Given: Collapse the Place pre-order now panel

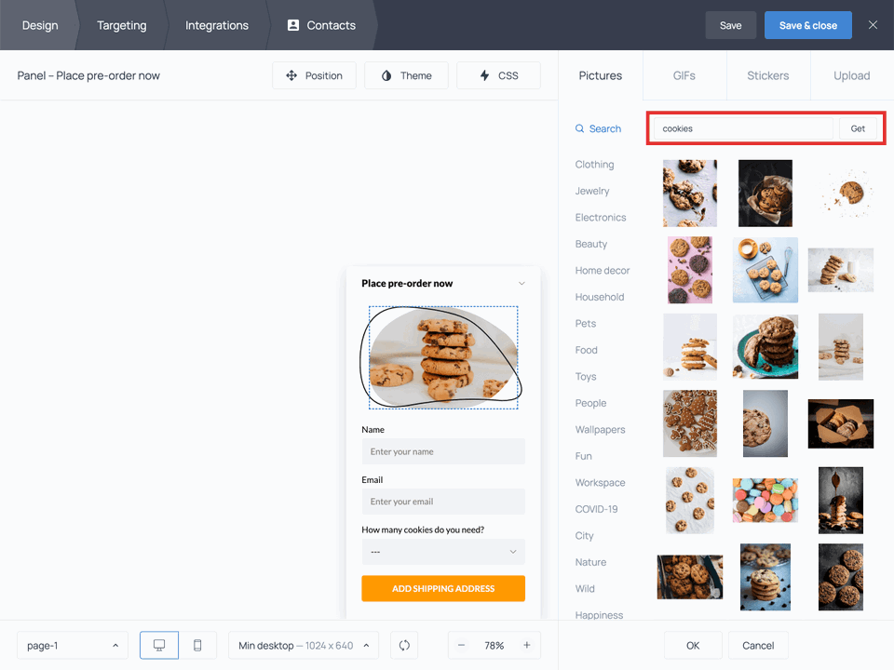Looking at the screenshot, I should 521,283.
